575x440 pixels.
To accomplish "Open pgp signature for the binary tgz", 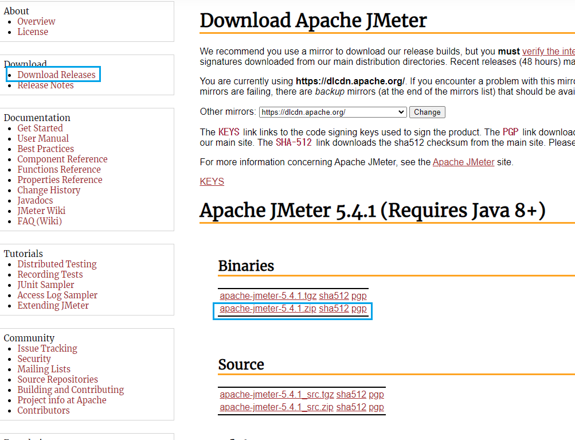I will [359, 296].
